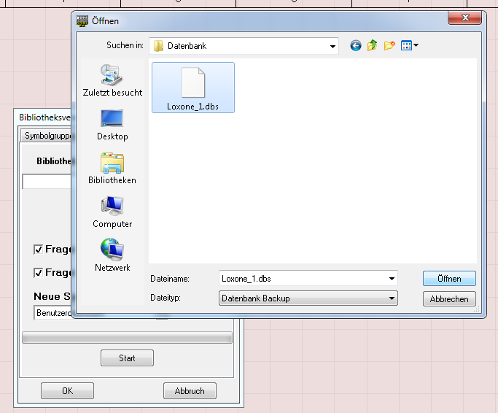Screen dimensions: 498x413
Task: Go back to last visited folder
Action: (356, 46)
